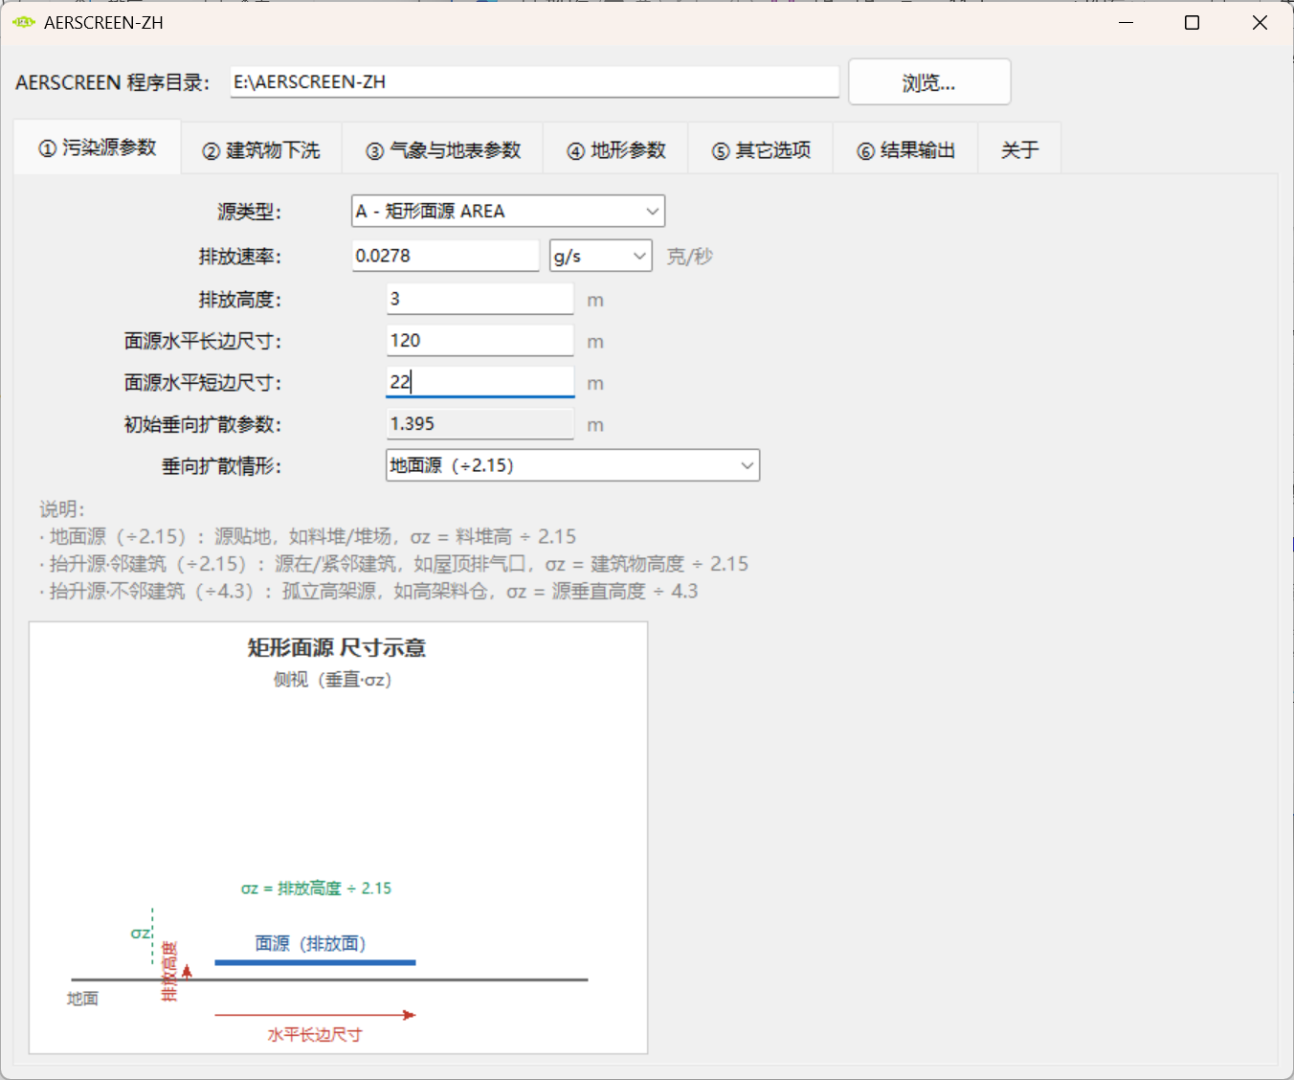Click the 面源水平短边尺寸 input field
Viewport: 1294px width, 1080px height.
point(480,382)
